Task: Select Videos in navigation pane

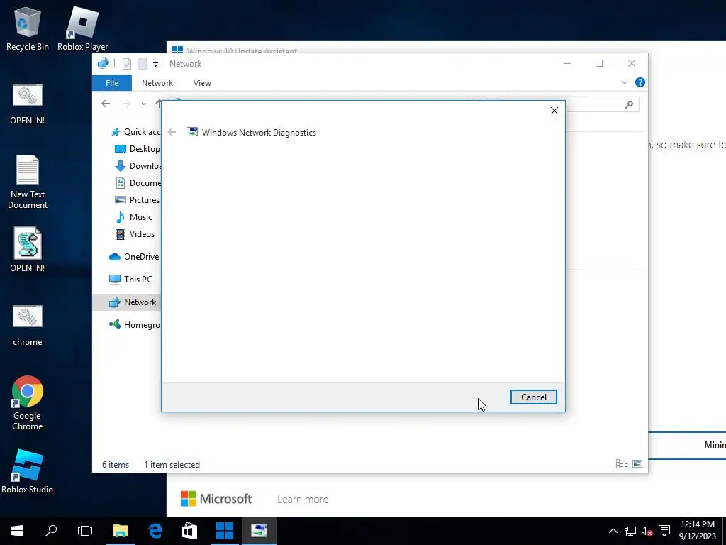Action: 134,234
